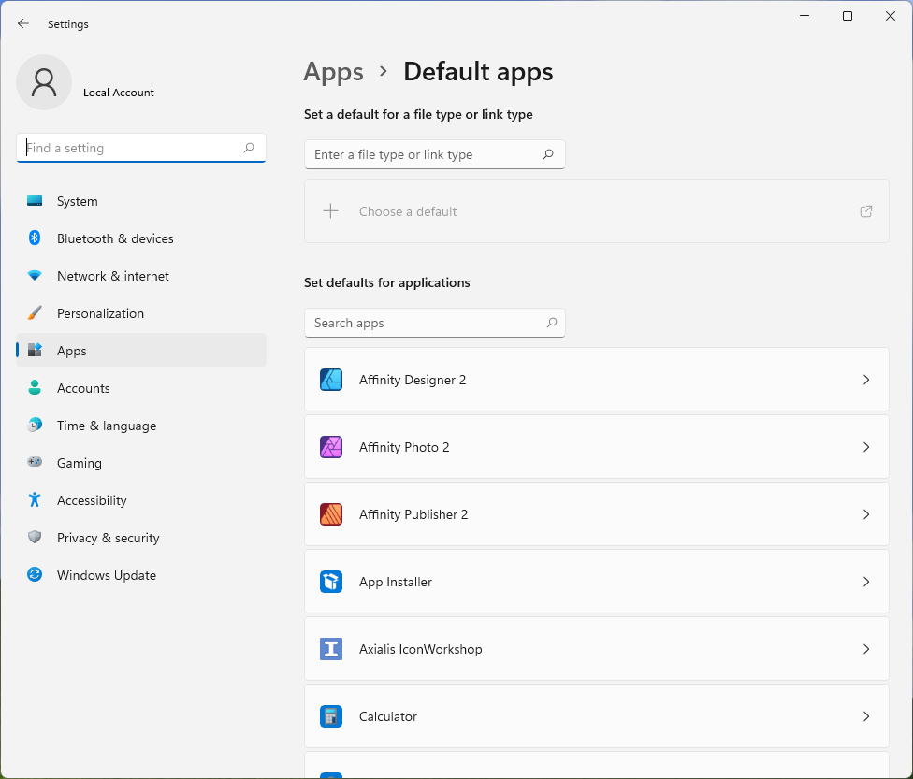Click Local Account name text
The image size is (913, 779).
[119, 93]
